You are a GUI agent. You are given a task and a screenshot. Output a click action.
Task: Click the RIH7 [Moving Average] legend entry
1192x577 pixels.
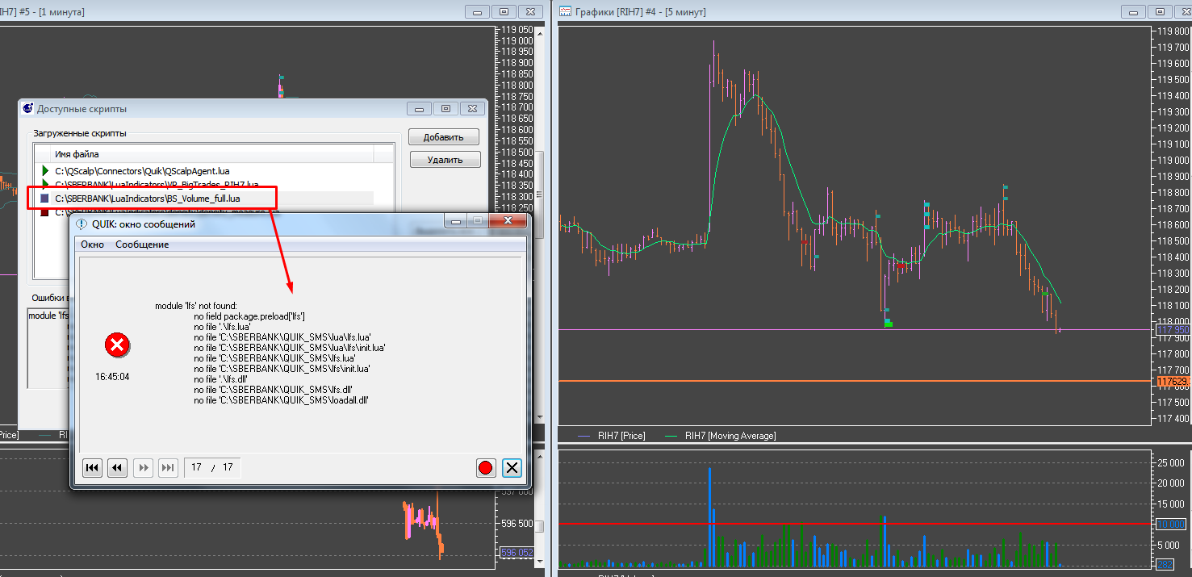point(730,436)
